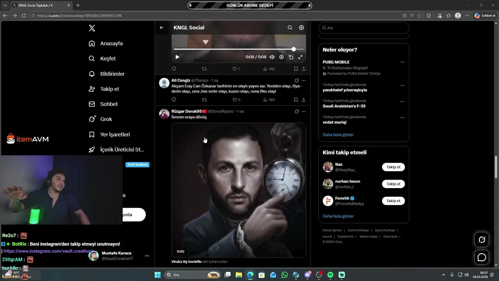Bookmark Ali Cengiz's post
Image resolution: width=499 pixels, height=281 pixels.
click(296, 100)
